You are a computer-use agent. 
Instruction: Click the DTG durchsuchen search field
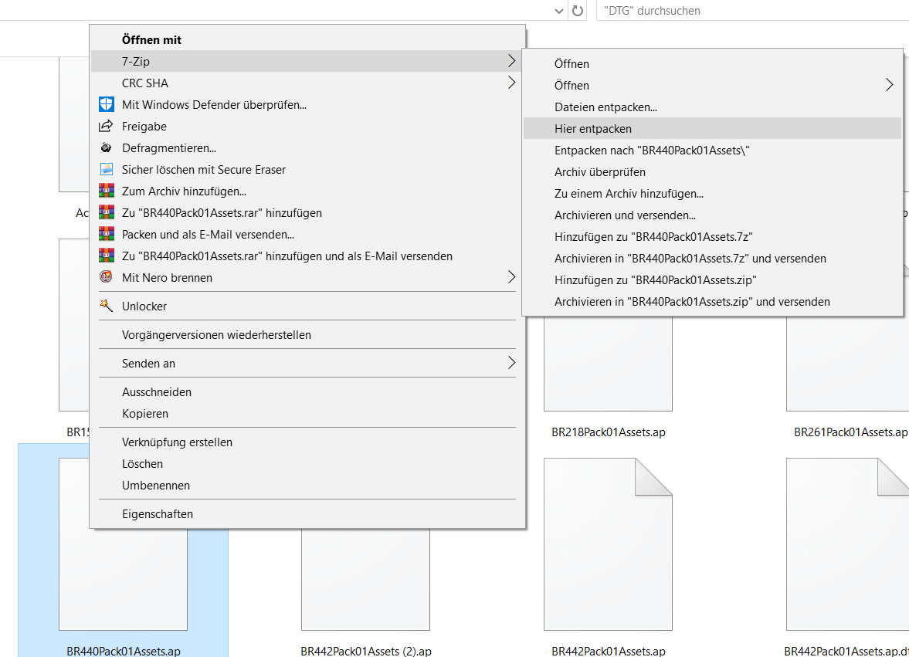[752, 11]
